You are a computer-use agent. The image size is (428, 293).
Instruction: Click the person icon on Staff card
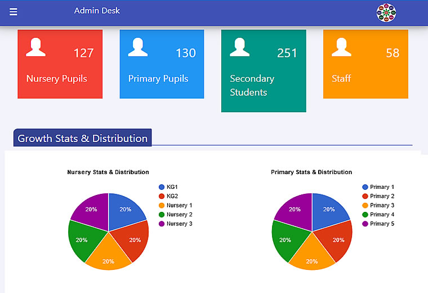click(341, 48)
